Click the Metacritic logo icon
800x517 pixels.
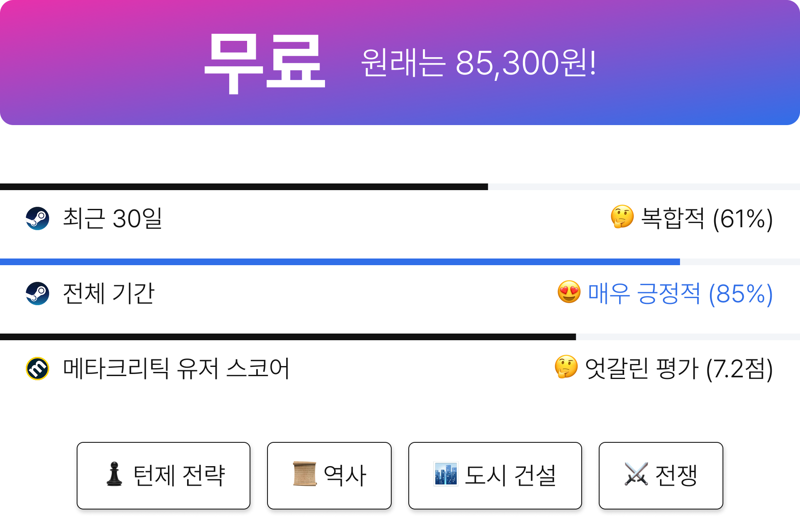[37, 369]
